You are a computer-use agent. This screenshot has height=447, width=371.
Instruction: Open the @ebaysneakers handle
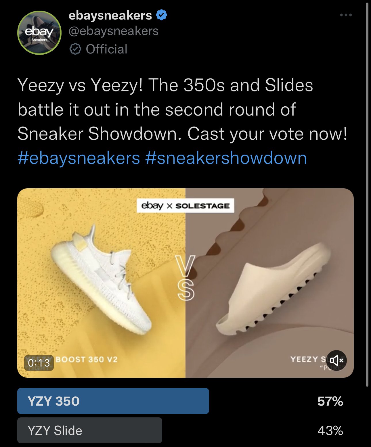114,31
